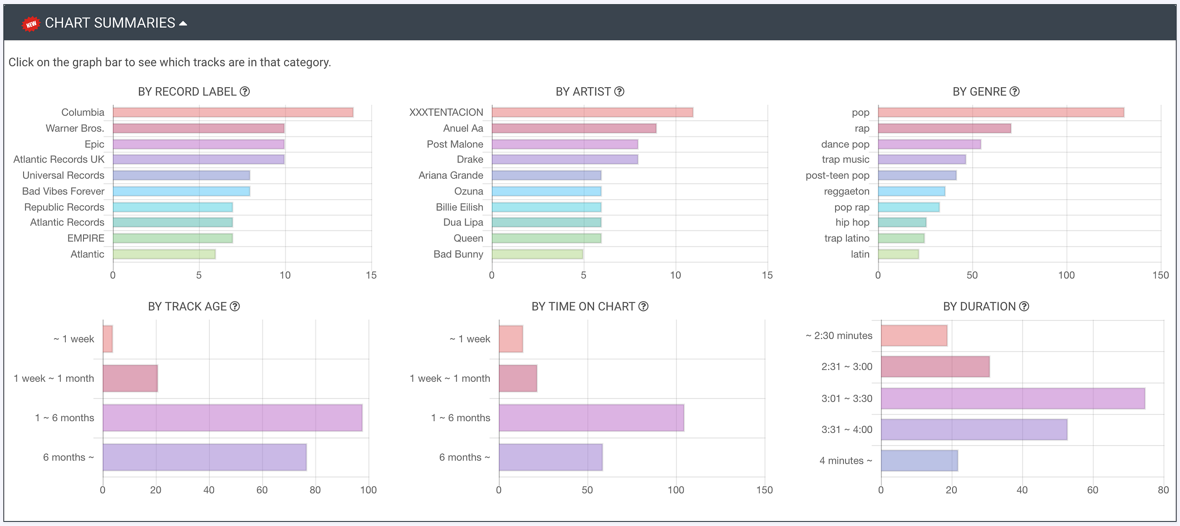The width and height of the screenshot is (1180, 526).
Task: Click help icon next to BY ARTIST
Action: pos(619,92)
